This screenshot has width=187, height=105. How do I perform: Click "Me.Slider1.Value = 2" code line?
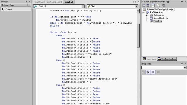tap(77, 82)
